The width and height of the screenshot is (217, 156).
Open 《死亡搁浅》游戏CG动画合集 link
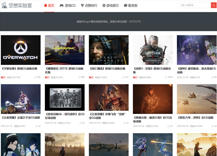107,69
